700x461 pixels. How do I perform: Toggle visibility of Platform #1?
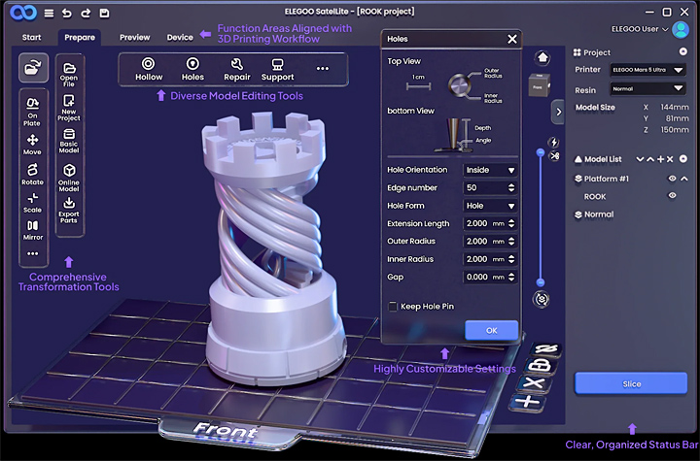(x=672, y=179)
